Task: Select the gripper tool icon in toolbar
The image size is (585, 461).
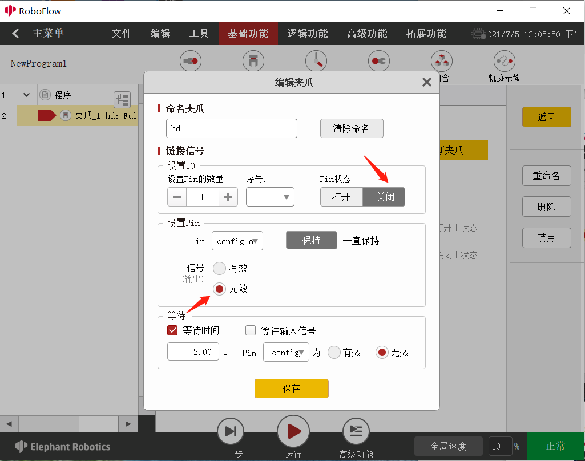Action: (x=253, y=61)
